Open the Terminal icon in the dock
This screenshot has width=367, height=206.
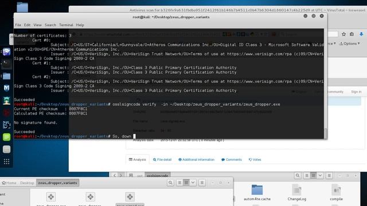6,64
